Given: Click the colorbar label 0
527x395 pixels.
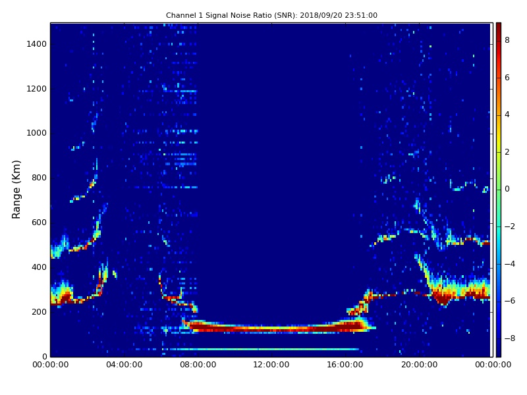Looking at the screenshot, I should 507,189.
